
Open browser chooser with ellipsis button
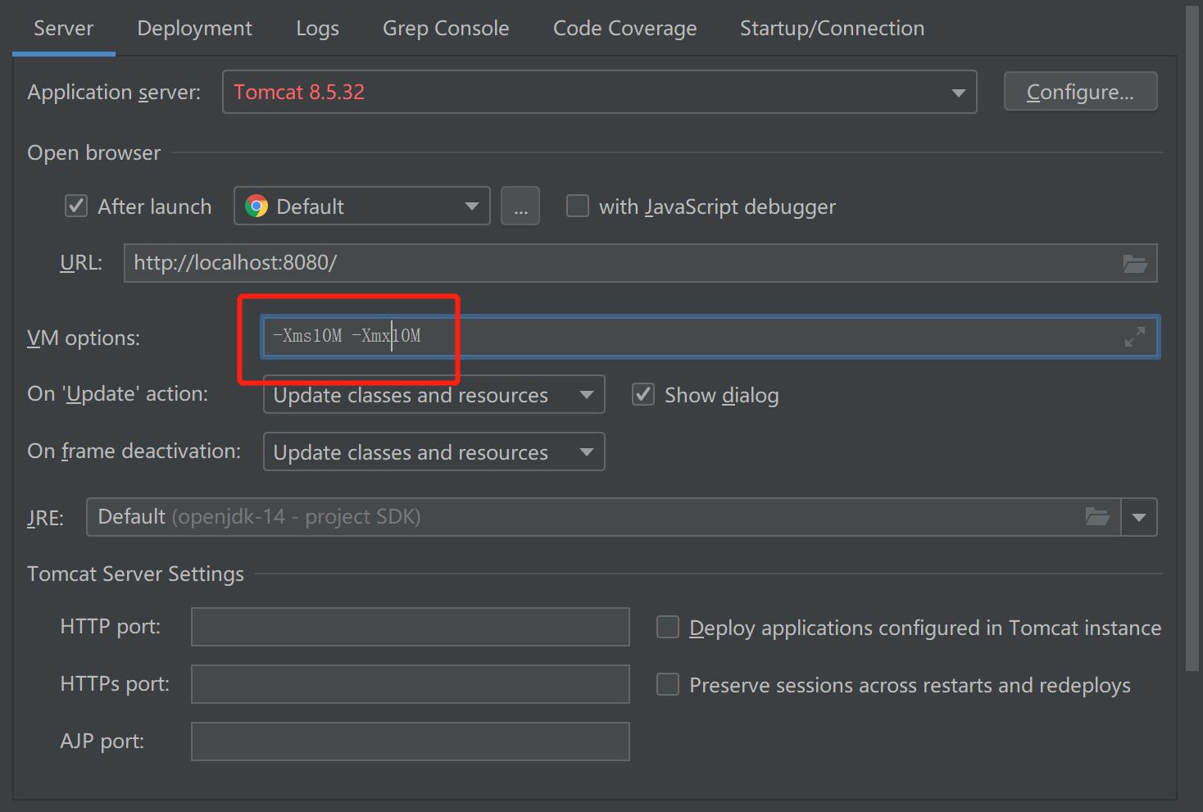520,206
